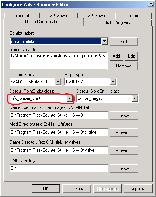Viewport: 156px width, 197px height.
Task: Click Edit next to counter-strike configuration
Action: [124, 42]
